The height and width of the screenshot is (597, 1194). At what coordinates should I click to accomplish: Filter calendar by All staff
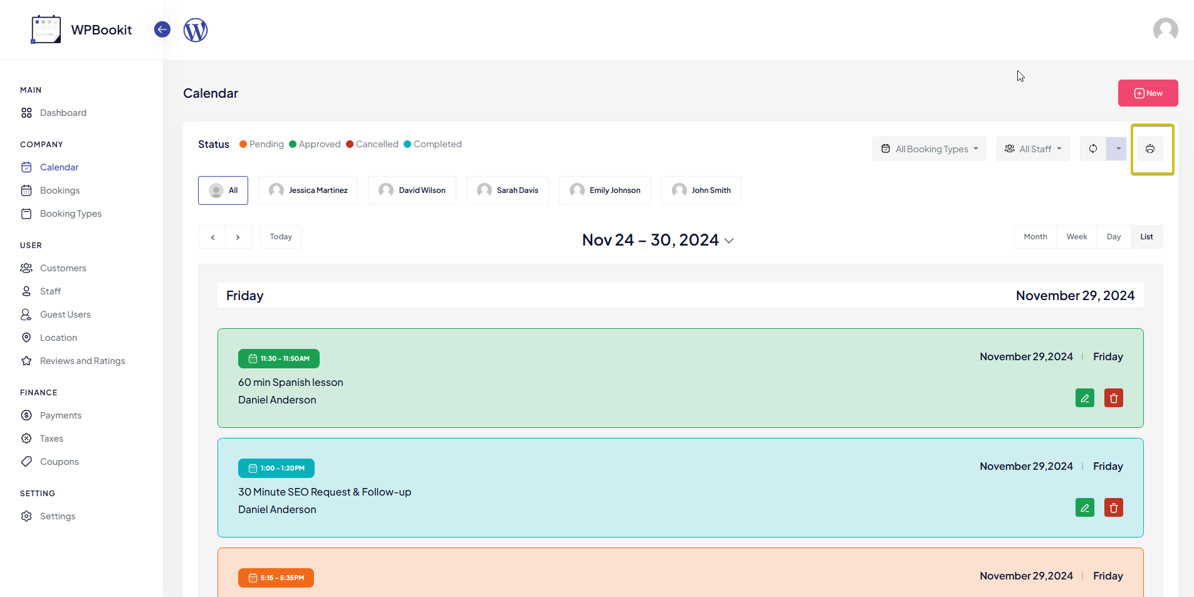pyautogui.click(x=223, y=190)
